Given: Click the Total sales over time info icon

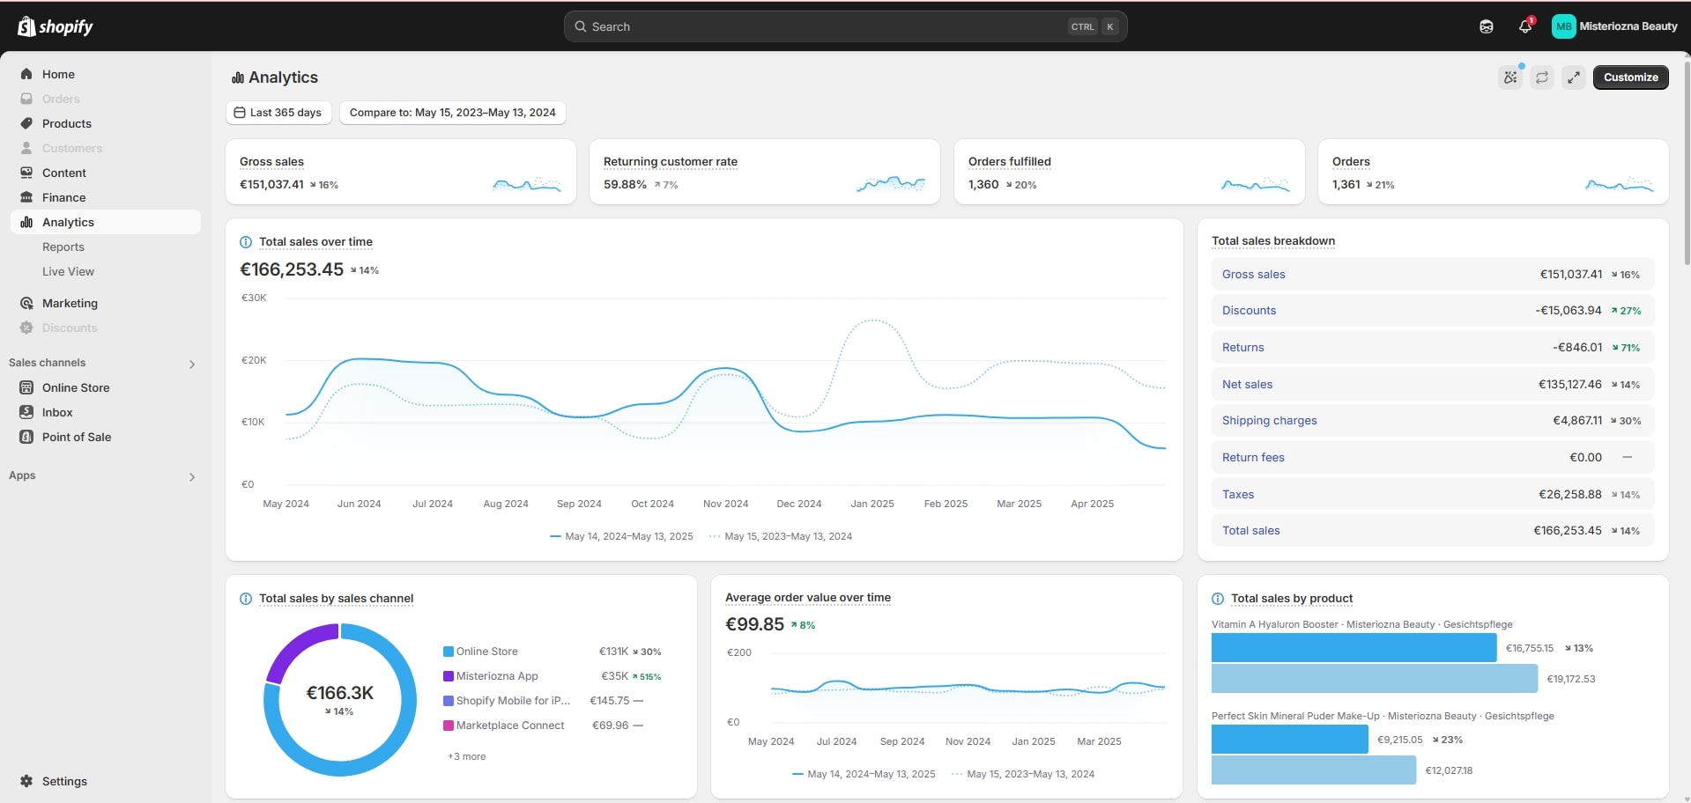Looking at the screenshot, I should (x=246, y=242).
